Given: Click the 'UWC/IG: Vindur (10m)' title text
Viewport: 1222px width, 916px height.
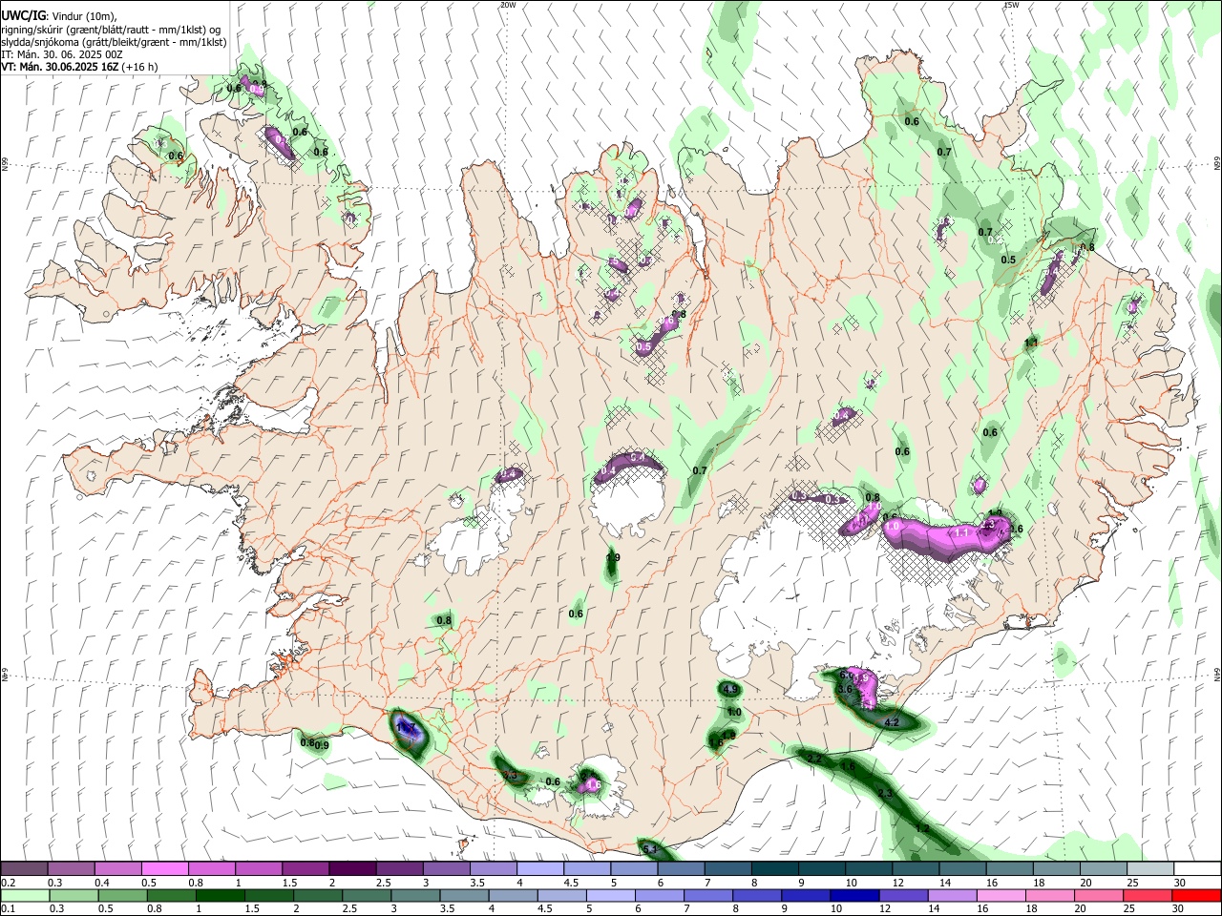Looking at the screenshot, I should (x=59, y=16).
